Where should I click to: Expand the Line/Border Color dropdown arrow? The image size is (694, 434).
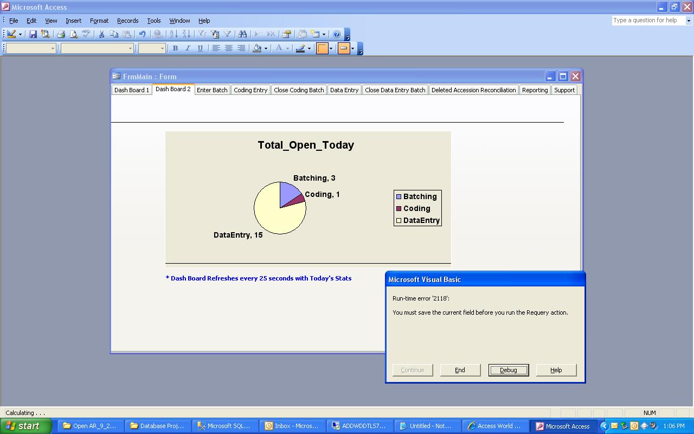tap(309, 48)
